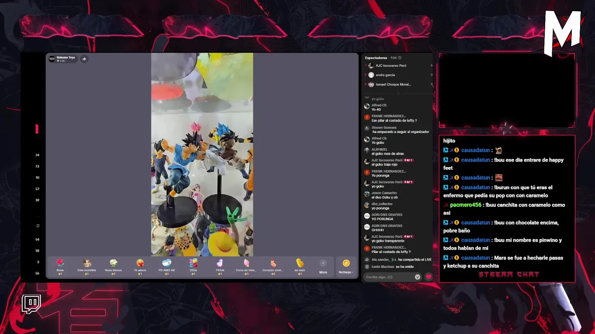Click the share arrow beside Nakama Toys

click(84, 59)
